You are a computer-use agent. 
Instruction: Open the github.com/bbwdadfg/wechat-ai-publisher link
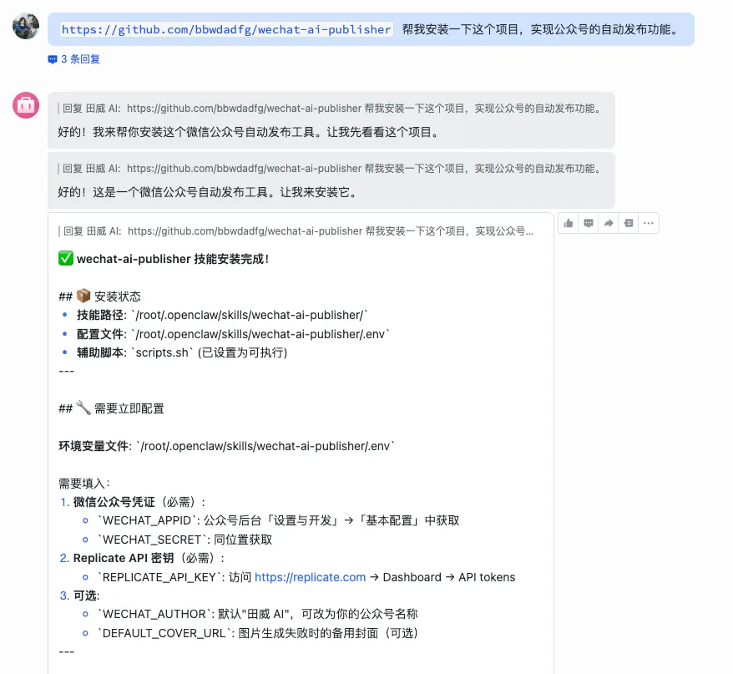[225, 29]
